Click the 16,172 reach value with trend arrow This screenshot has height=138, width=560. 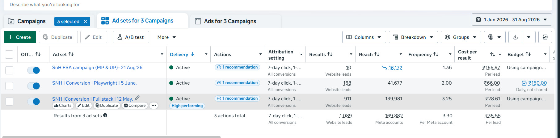pos(392,68)
